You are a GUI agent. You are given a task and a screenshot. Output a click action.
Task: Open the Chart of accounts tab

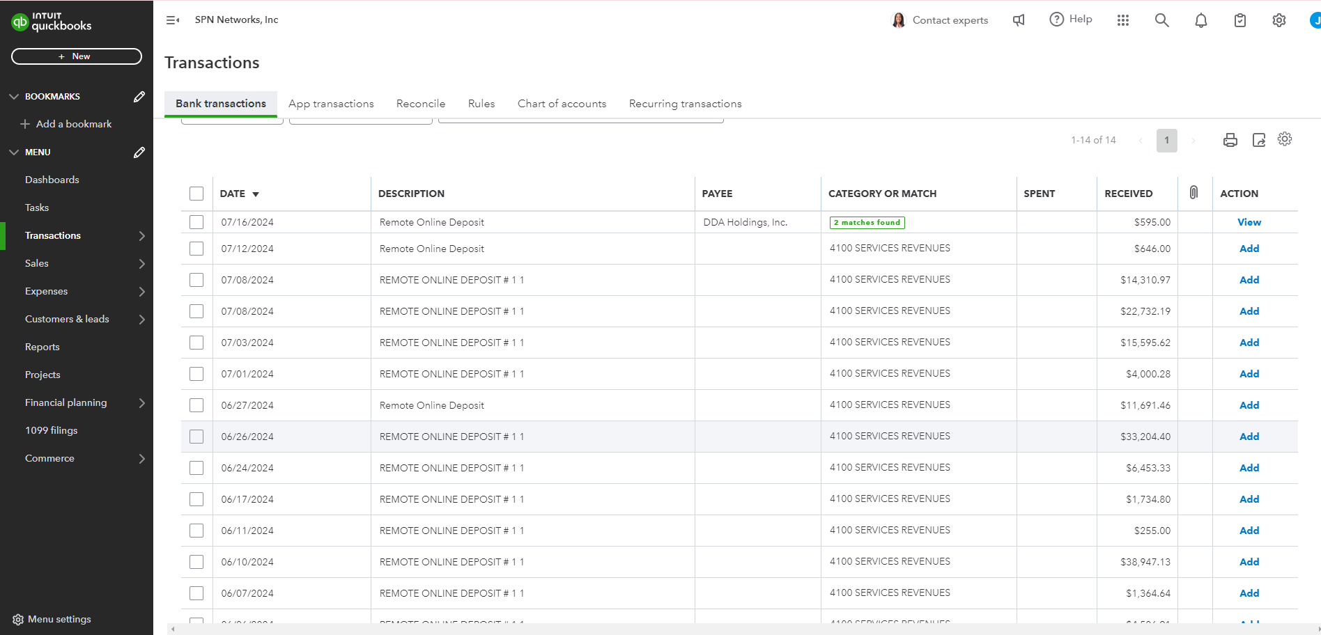tap(562, 104)
